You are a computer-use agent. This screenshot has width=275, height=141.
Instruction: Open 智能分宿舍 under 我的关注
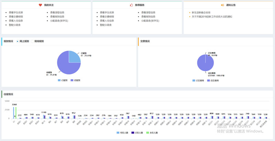click(x=14, y=25)
